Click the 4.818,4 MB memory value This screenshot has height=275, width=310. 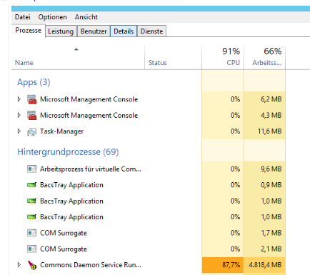(265, 265)
